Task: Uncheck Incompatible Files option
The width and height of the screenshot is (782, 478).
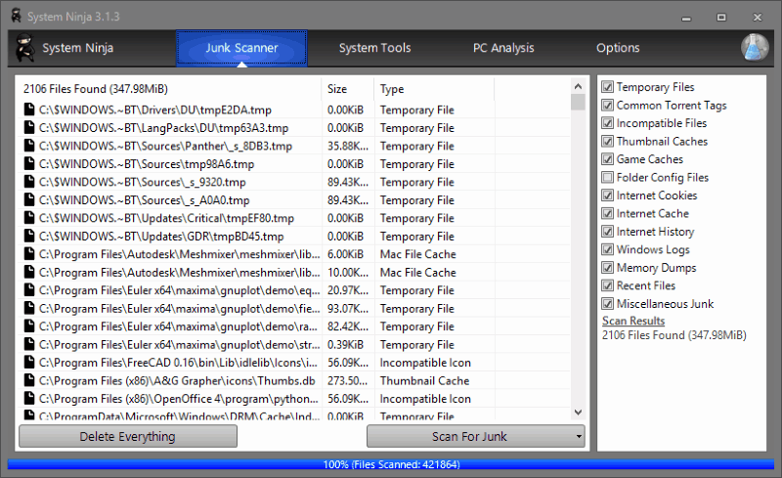Action: coord(607,123)
